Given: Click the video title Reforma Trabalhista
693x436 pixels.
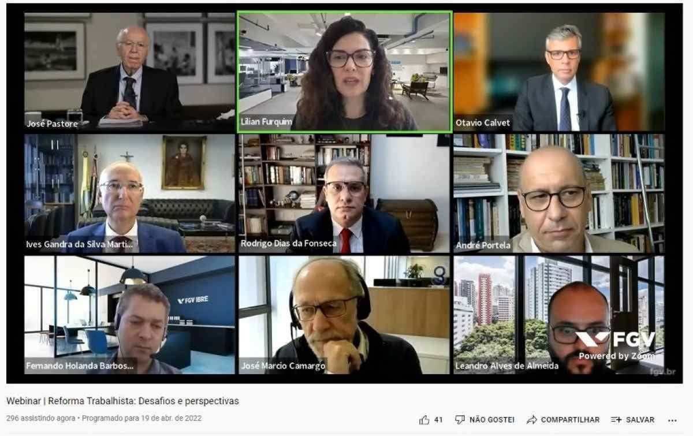Looking at the screenshot, I should click(122, 401).
